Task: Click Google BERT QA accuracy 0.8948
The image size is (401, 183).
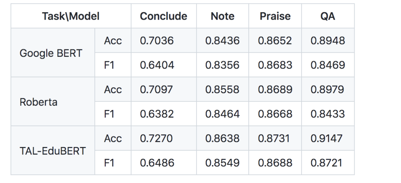Action: pyautogui.click(x=328, y=40)
